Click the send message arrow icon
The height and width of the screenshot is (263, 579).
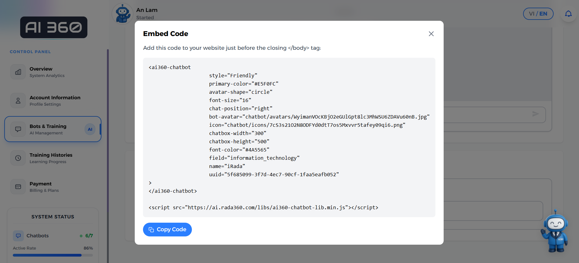tap(535, 114)
